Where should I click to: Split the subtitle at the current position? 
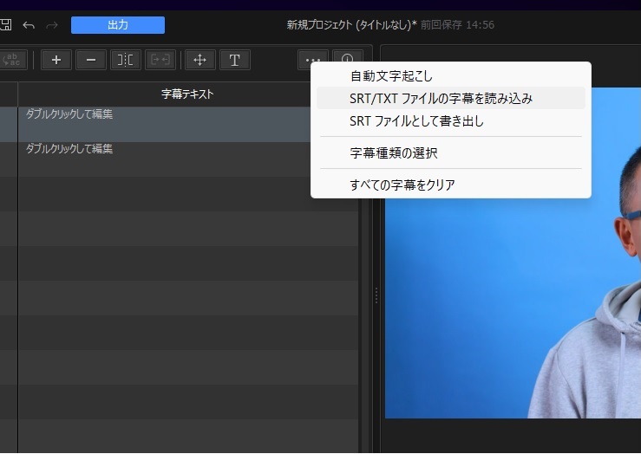[126, 60]
